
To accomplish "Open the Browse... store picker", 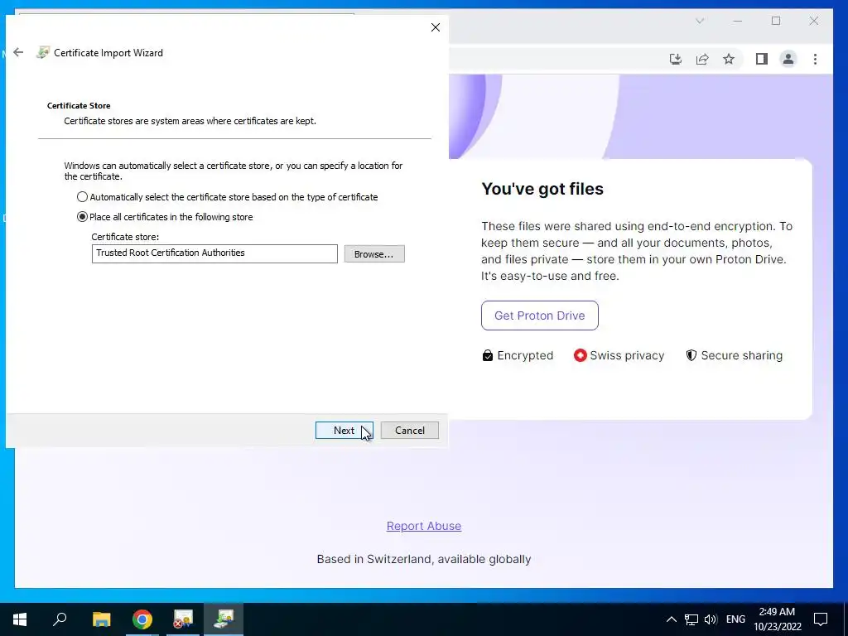I will pyautogui.click(x=374, y=253).
